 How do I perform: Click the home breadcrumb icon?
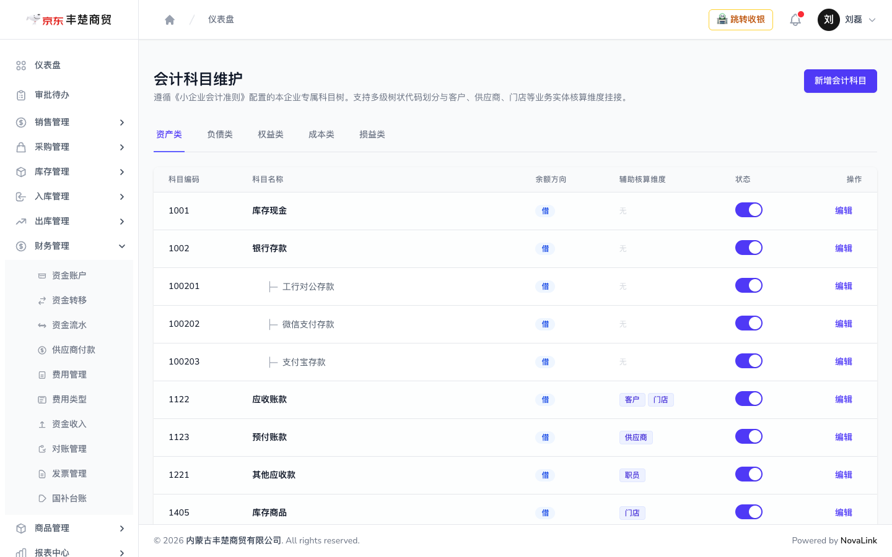coord(170,20)
